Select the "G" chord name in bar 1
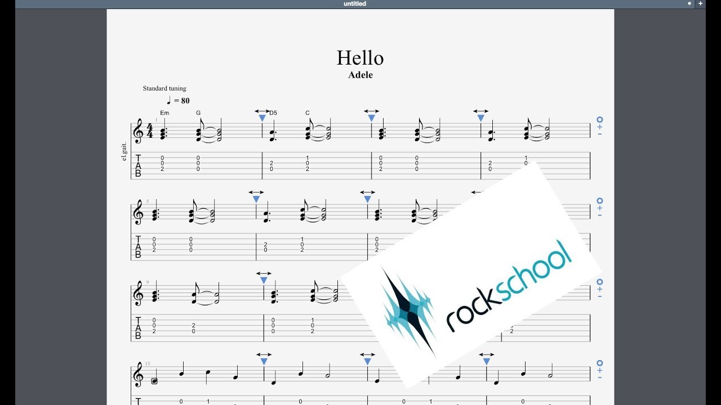The width and height of the screenshot is (721, 405). pos(198,113)
